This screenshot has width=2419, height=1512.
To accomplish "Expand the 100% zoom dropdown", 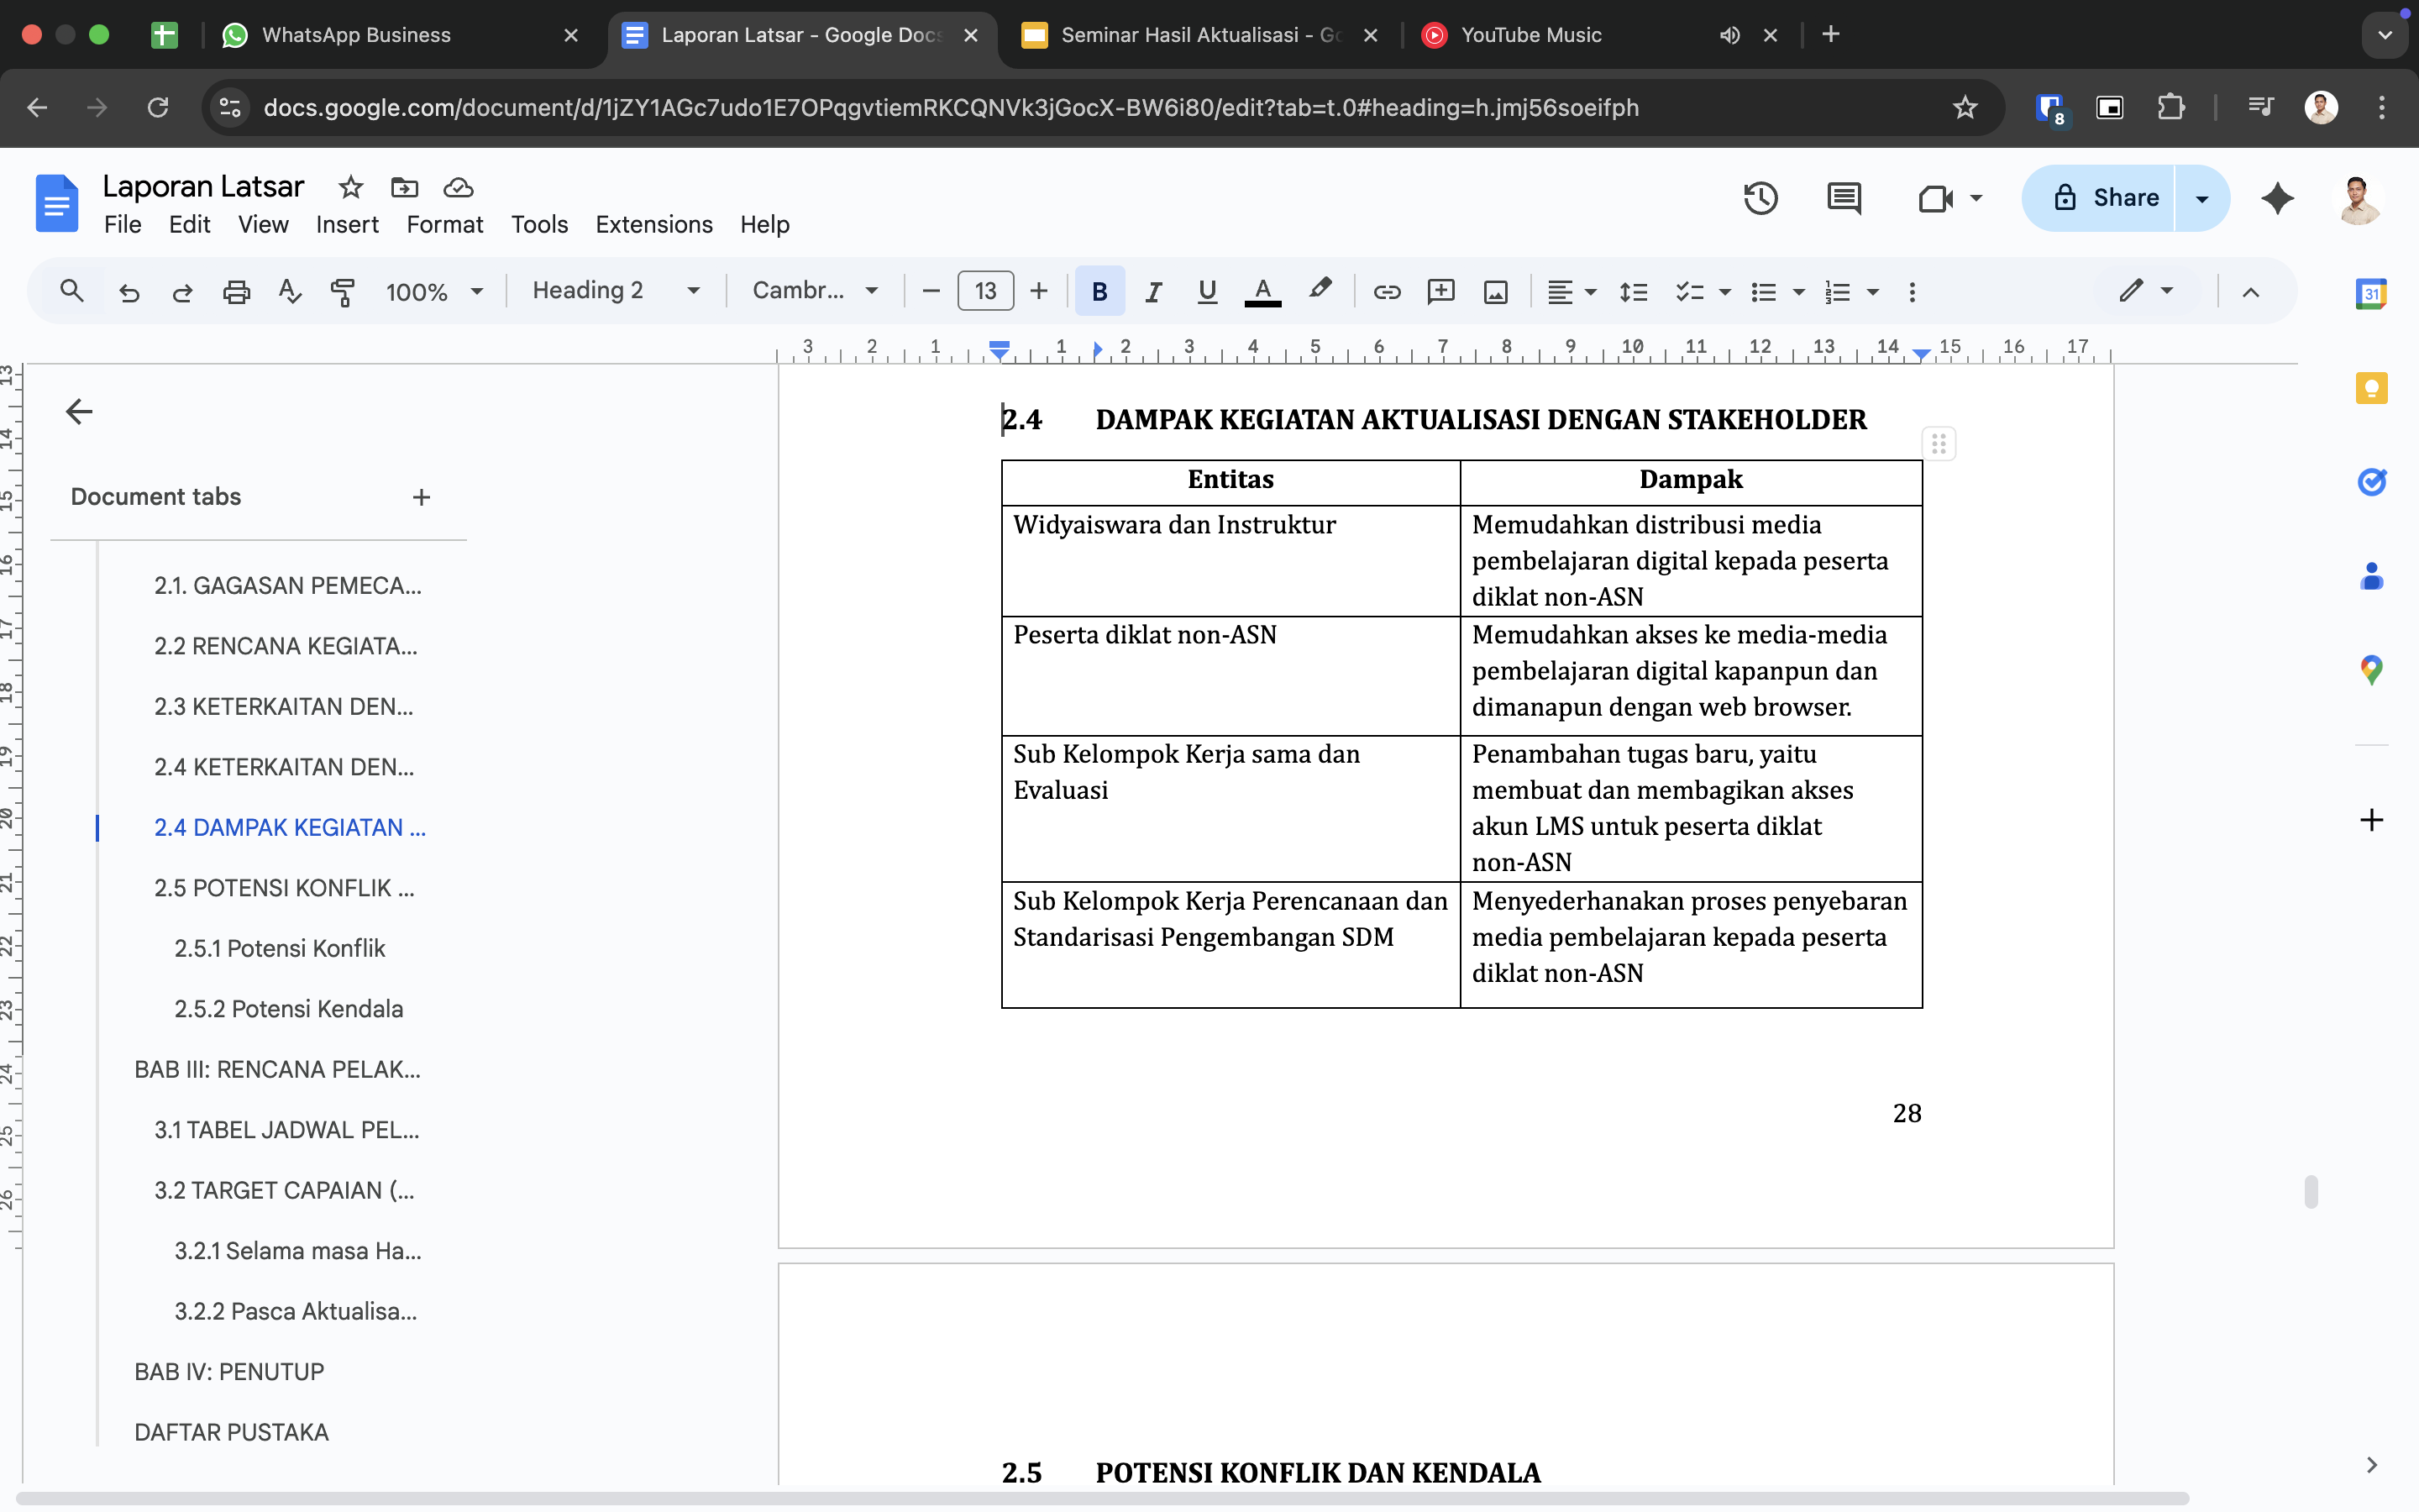I will coord(433,292).
